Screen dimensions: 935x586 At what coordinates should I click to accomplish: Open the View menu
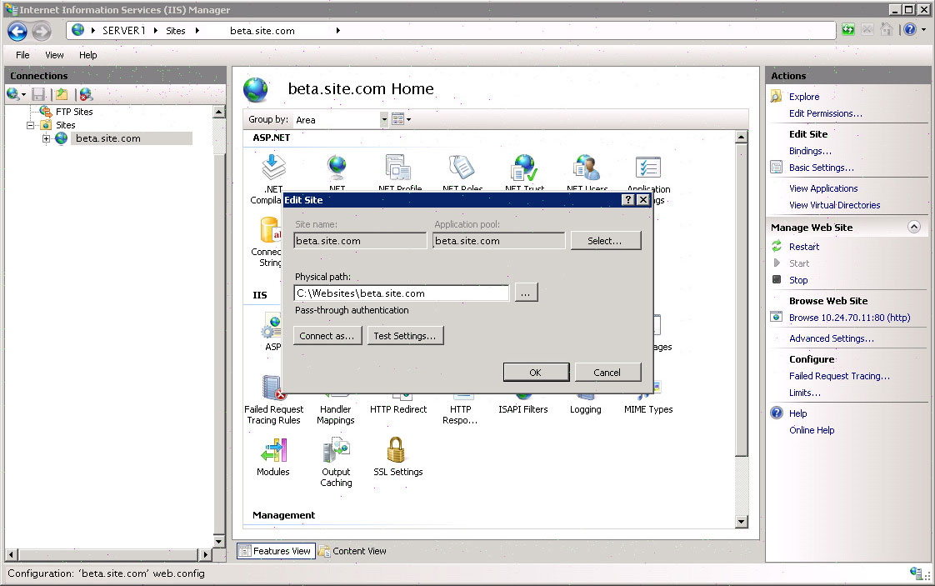pyautogui.click(x=54, y=55)
